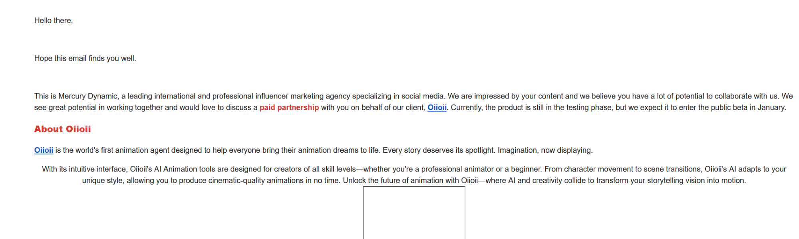
Task: Click 'Every story deserves its spotlight' sentence
Action: click(x=439, y=150)
